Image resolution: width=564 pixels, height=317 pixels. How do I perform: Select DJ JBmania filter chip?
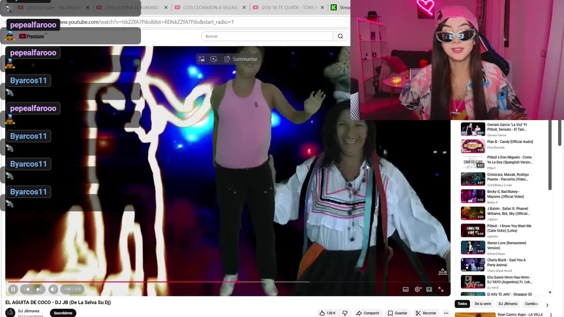[x=508, y=304]
